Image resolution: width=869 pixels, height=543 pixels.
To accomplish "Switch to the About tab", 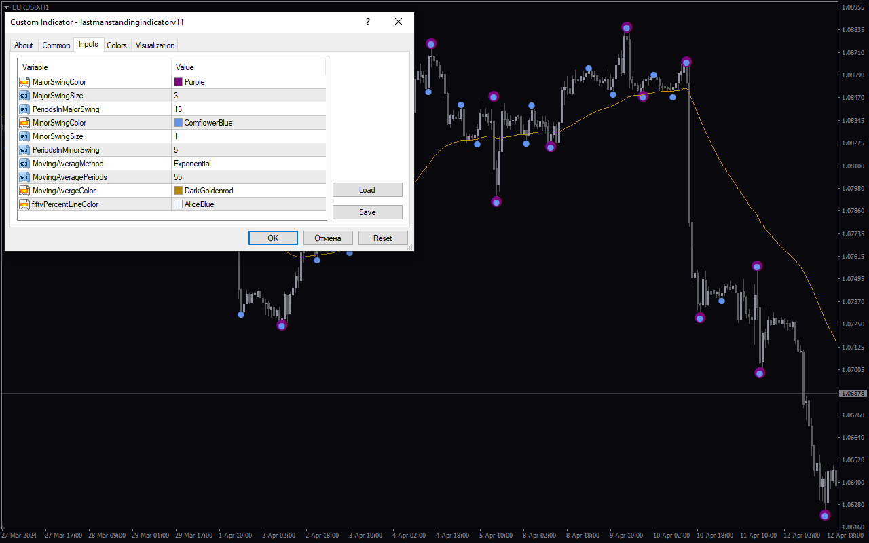I will point(24,45).
